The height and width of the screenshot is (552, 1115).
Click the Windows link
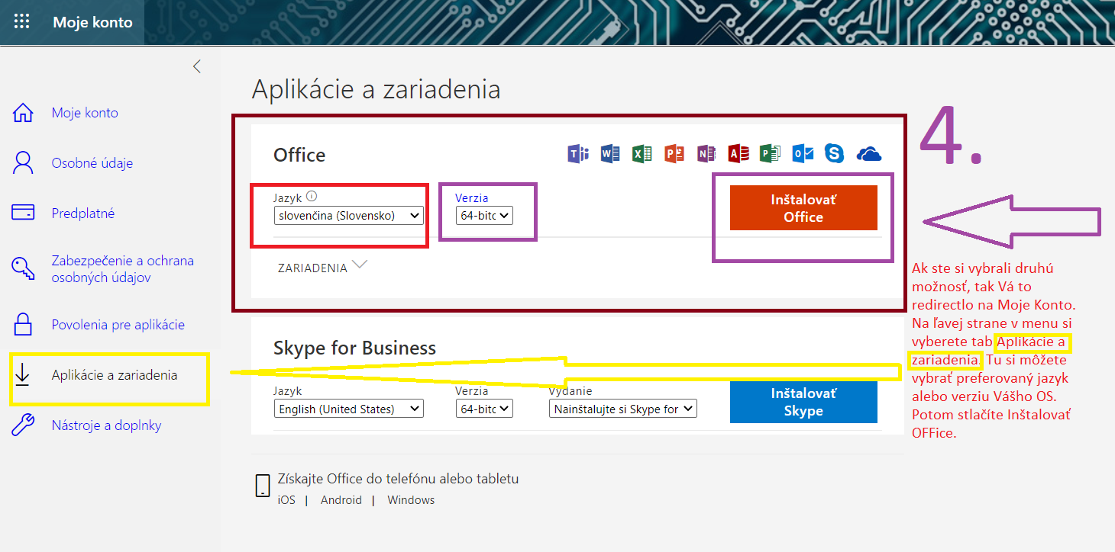tap(411, 500)
